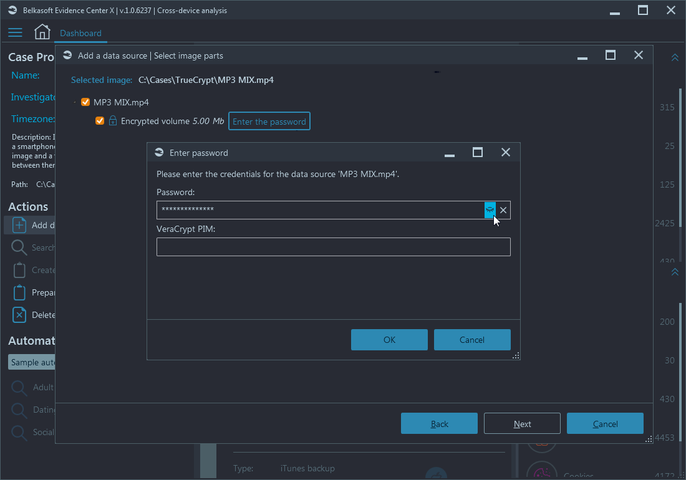Go to the Home icon
The image size is (686, 480).
pos(42,32)
